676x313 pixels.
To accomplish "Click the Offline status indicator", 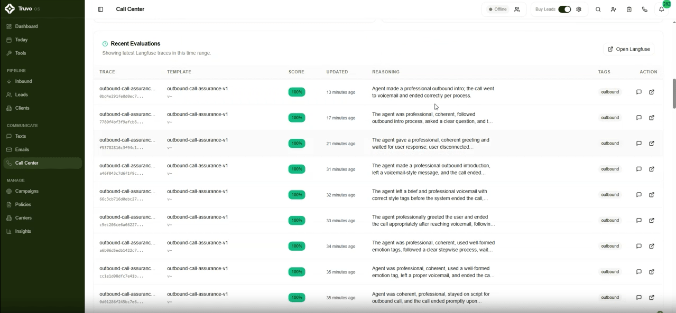I will click(497, 10).
